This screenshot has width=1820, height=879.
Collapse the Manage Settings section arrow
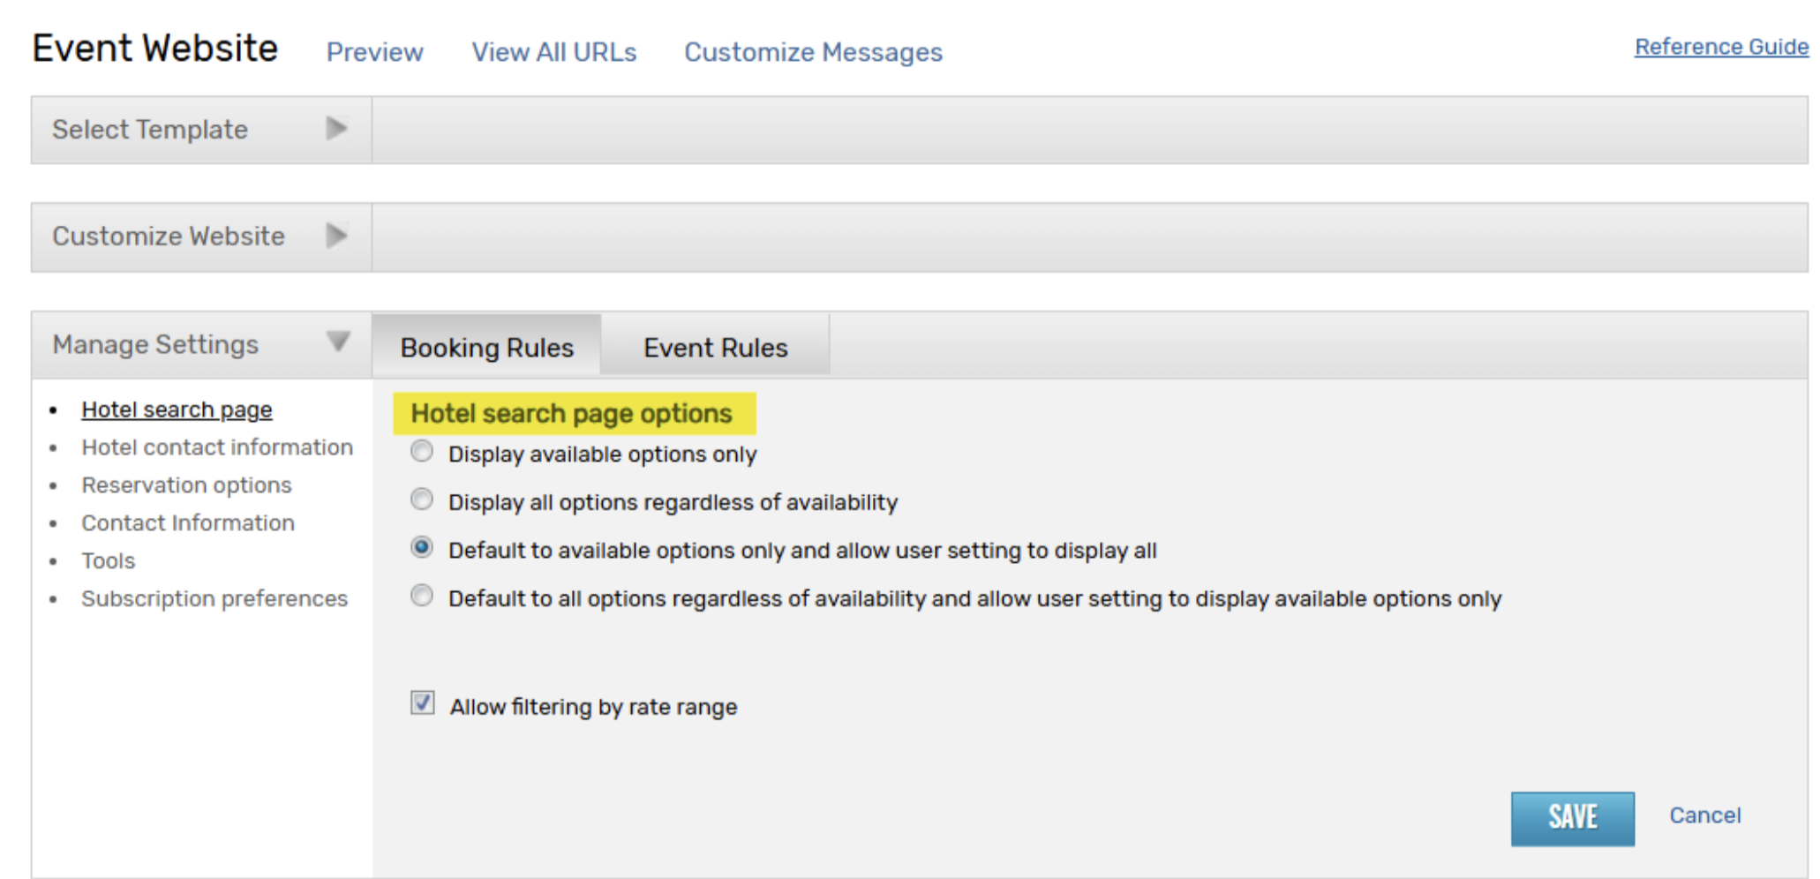338,342
